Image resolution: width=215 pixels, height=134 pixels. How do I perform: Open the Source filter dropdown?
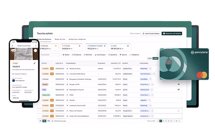(123, 55)
